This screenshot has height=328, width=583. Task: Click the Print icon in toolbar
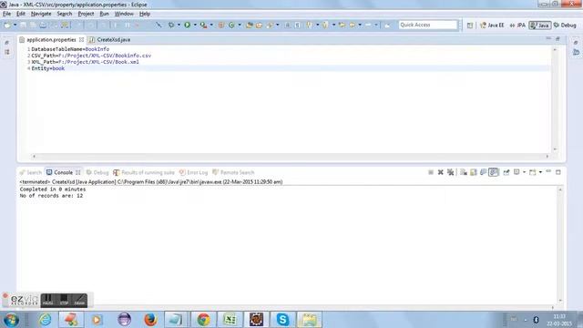43,25
